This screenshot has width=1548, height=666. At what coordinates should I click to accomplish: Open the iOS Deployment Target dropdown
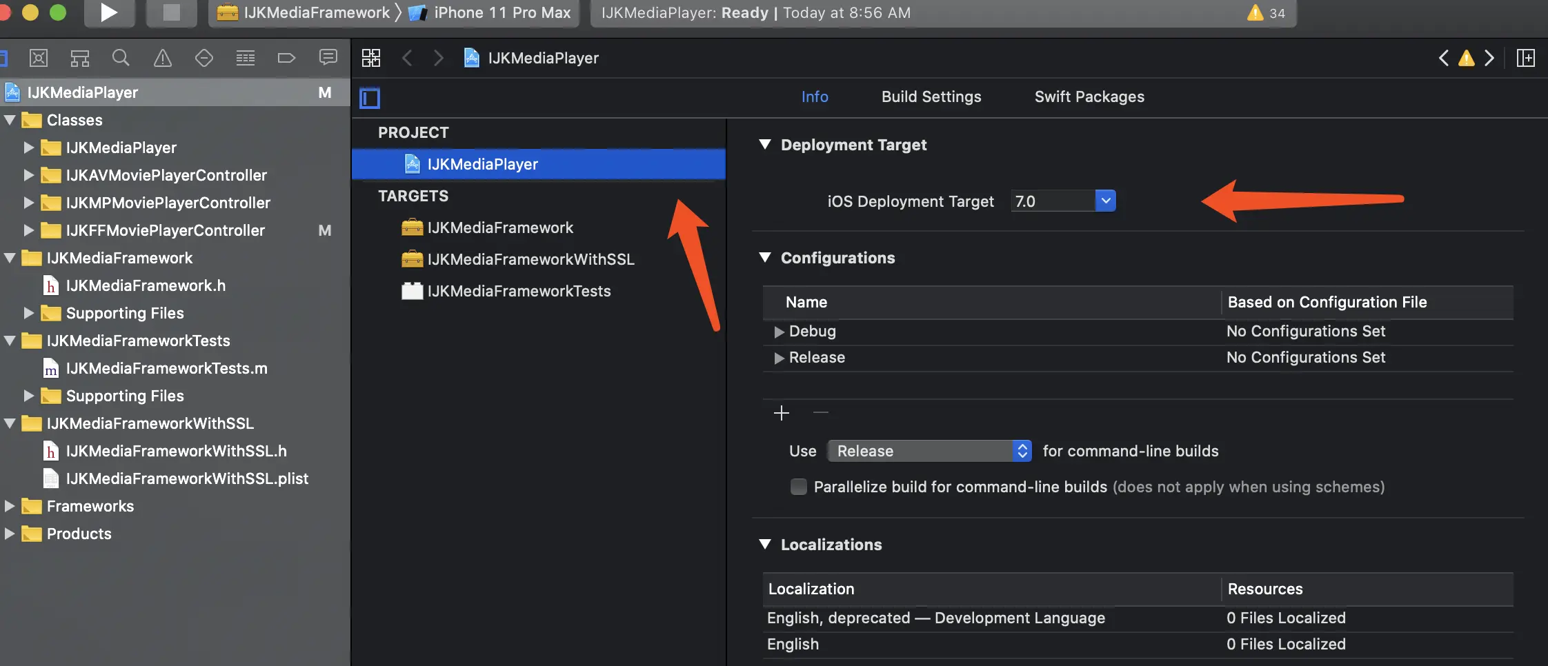tap(1105, 201)
